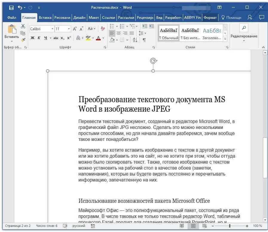Activate Format Painter brush icon
The width and height of the screenshot is (268, 232).
(x=23, y=40)
